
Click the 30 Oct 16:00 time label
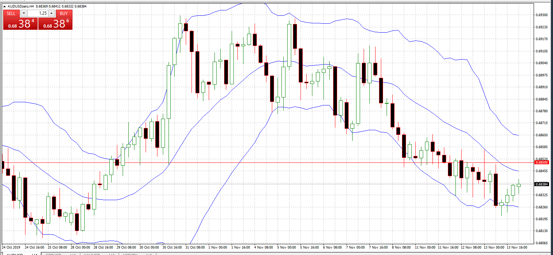[x=172, y=247]
